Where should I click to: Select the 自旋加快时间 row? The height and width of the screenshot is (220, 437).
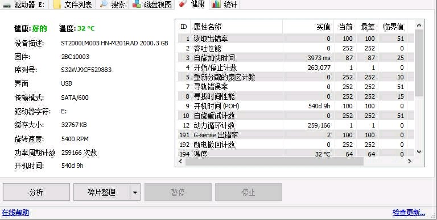tap(296, 58)
